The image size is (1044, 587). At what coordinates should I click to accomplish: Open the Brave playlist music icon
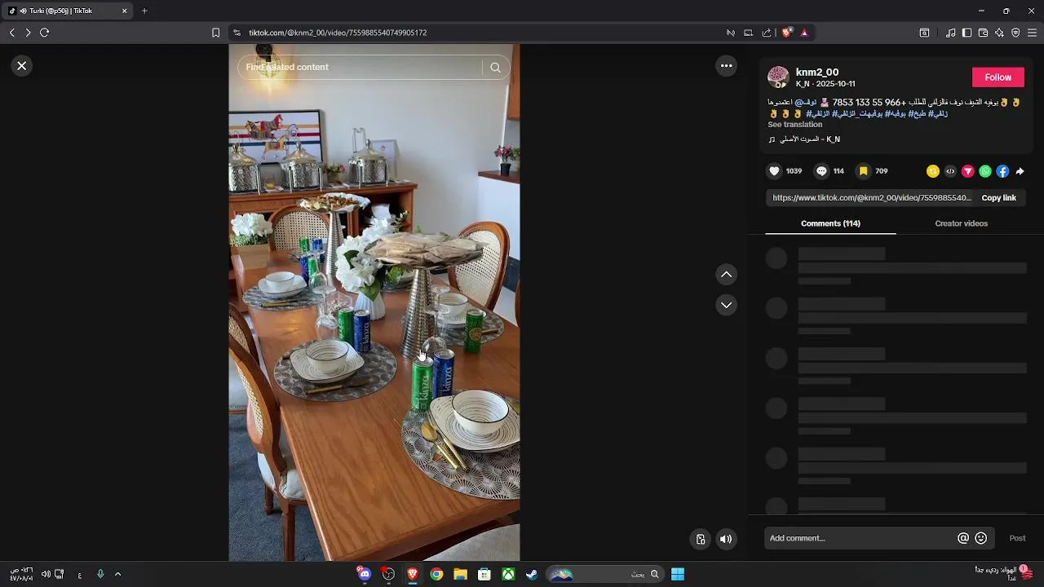pos(950,33)
